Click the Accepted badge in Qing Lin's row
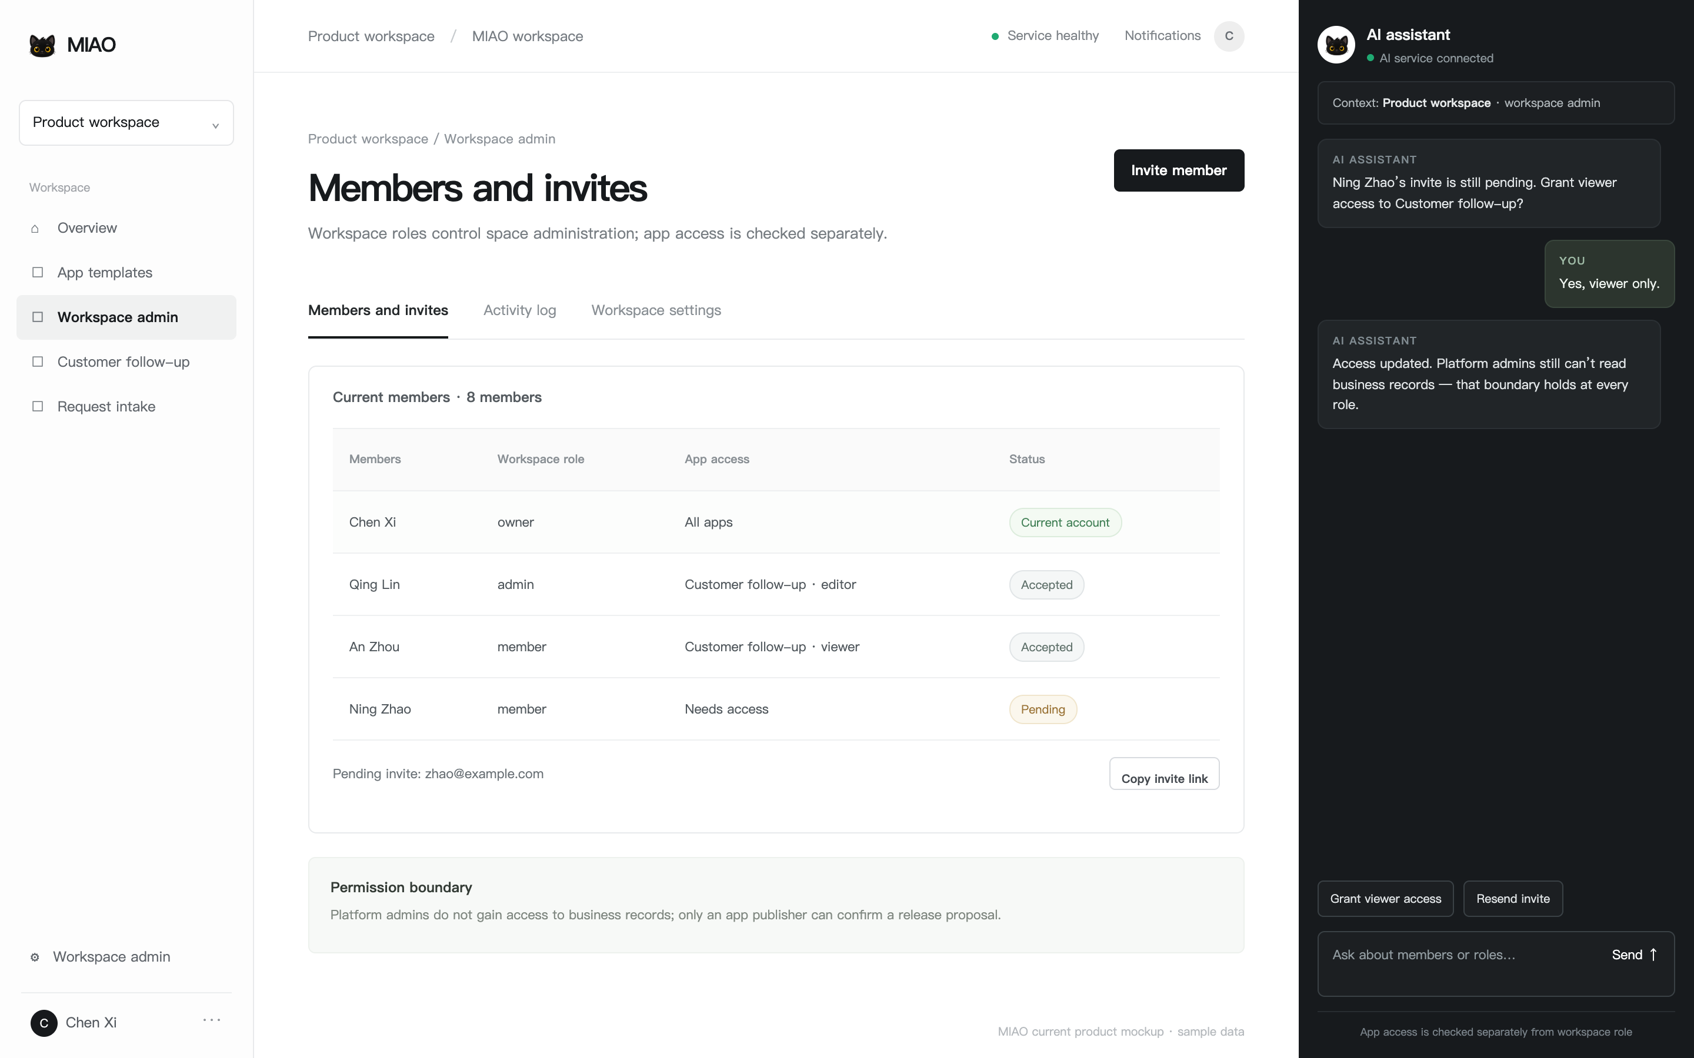This screenshot has width=1694, height=1058. point(1046,585)
